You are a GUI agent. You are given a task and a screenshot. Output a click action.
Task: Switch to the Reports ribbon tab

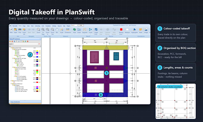59,26
